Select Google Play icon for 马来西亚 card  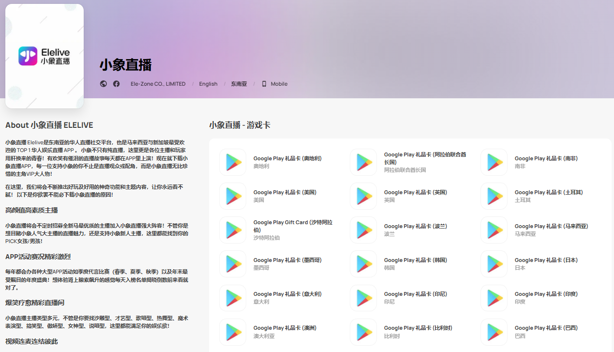coord(494,230)
